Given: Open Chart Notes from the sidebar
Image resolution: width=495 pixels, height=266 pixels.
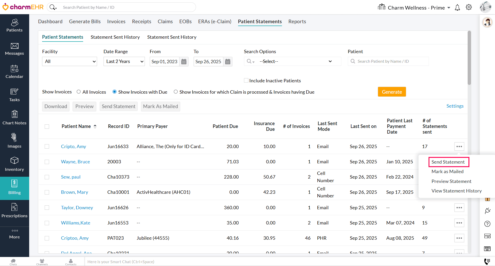Looking at the screenshot, I should (14, 118).
